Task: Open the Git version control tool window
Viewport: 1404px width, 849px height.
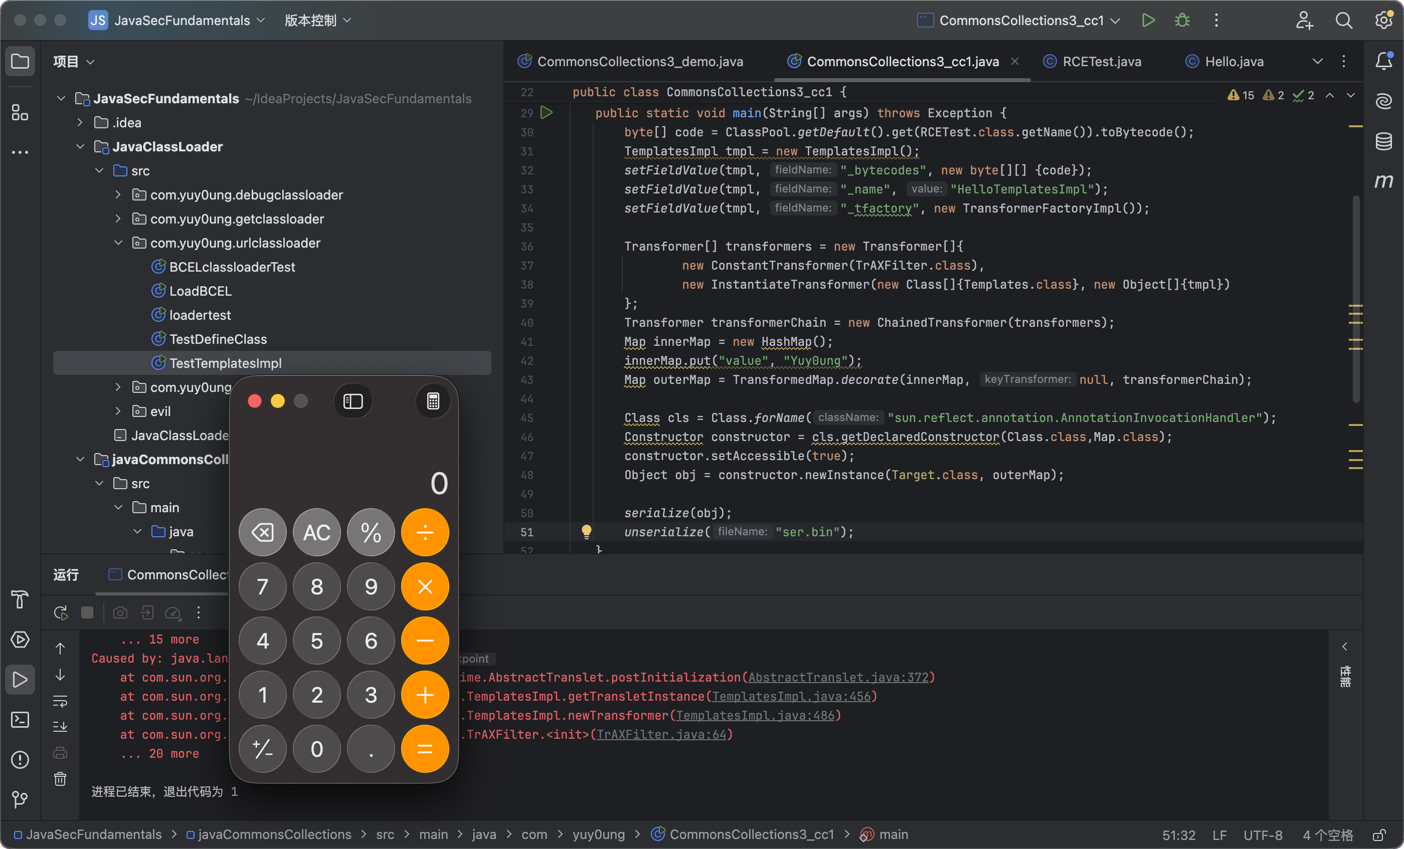Action: click(x=20, y=799)
